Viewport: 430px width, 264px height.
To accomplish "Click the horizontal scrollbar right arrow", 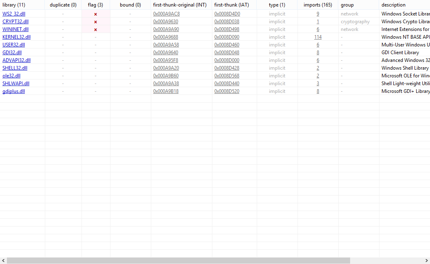I will tap(426, 260).
